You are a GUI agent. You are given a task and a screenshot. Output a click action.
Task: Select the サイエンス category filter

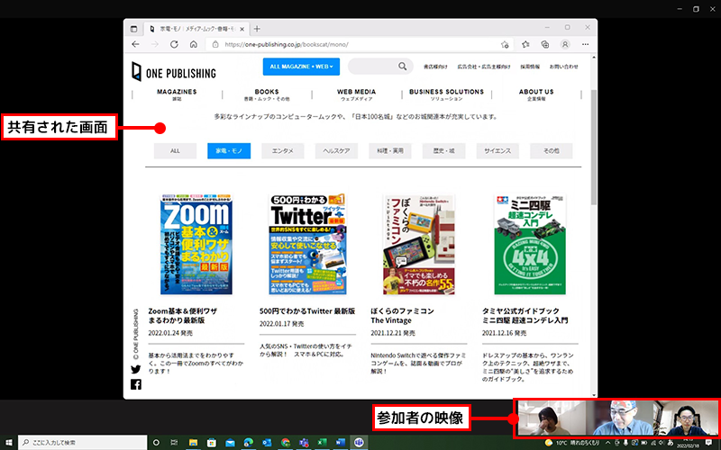497,150
